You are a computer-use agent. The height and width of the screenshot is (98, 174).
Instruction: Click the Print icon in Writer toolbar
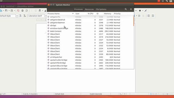pyautogui.click(x=22, y=11)
